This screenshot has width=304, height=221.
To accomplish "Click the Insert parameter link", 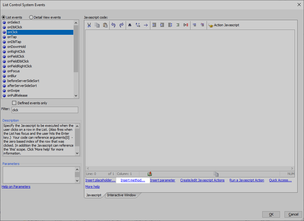I will click(x=163, y=180).
